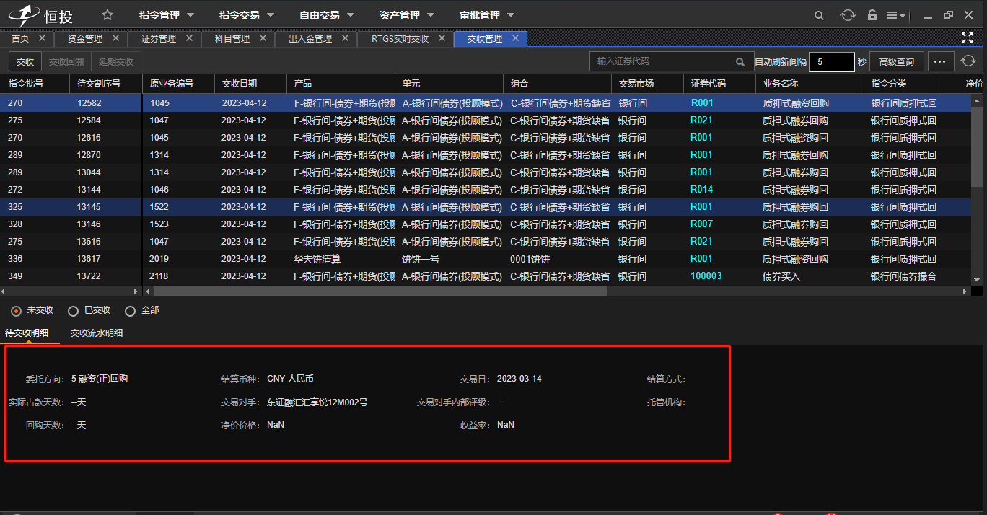The height and width of the screenshot is (515, 987).
Task: Click the 高级查询 button
Action: (x=896, y=62)
